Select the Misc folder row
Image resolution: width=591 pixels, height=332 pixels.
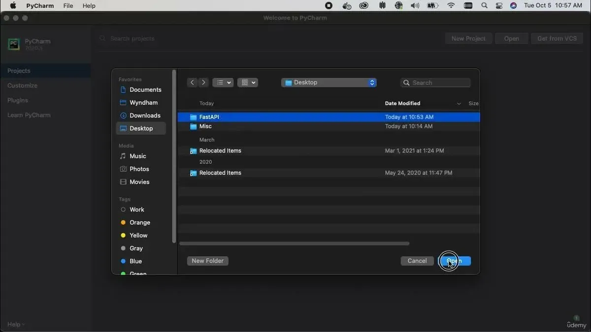pos(328,126)
